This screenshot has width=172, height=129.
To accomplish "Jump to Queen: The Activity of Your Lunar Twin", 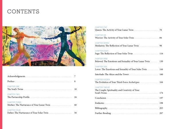I will coord(114,30).
